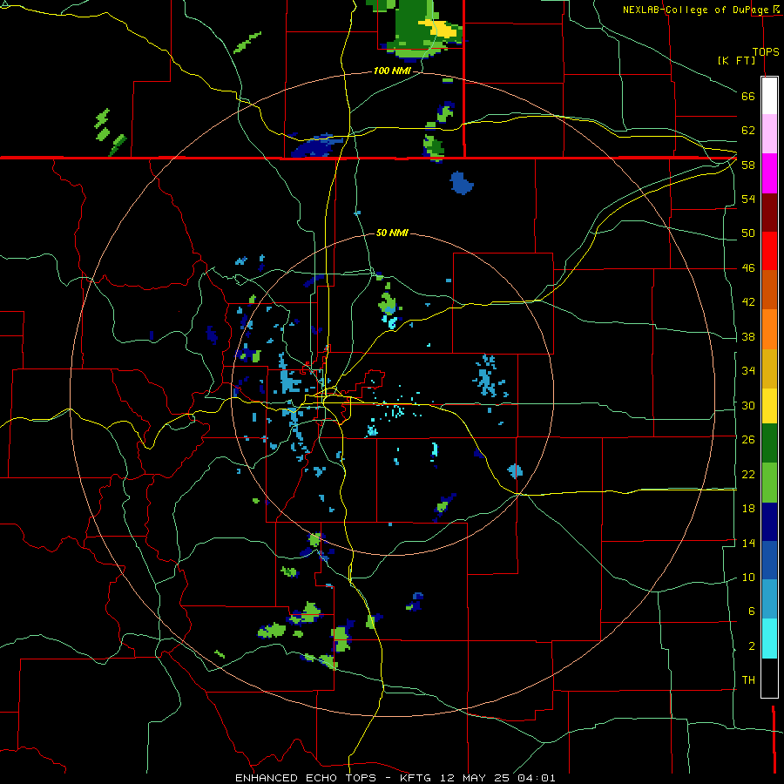The height and width of the screenshot is (784, 784).
Task: Click the "TOPS" legend title
Action: coord(766,51)
